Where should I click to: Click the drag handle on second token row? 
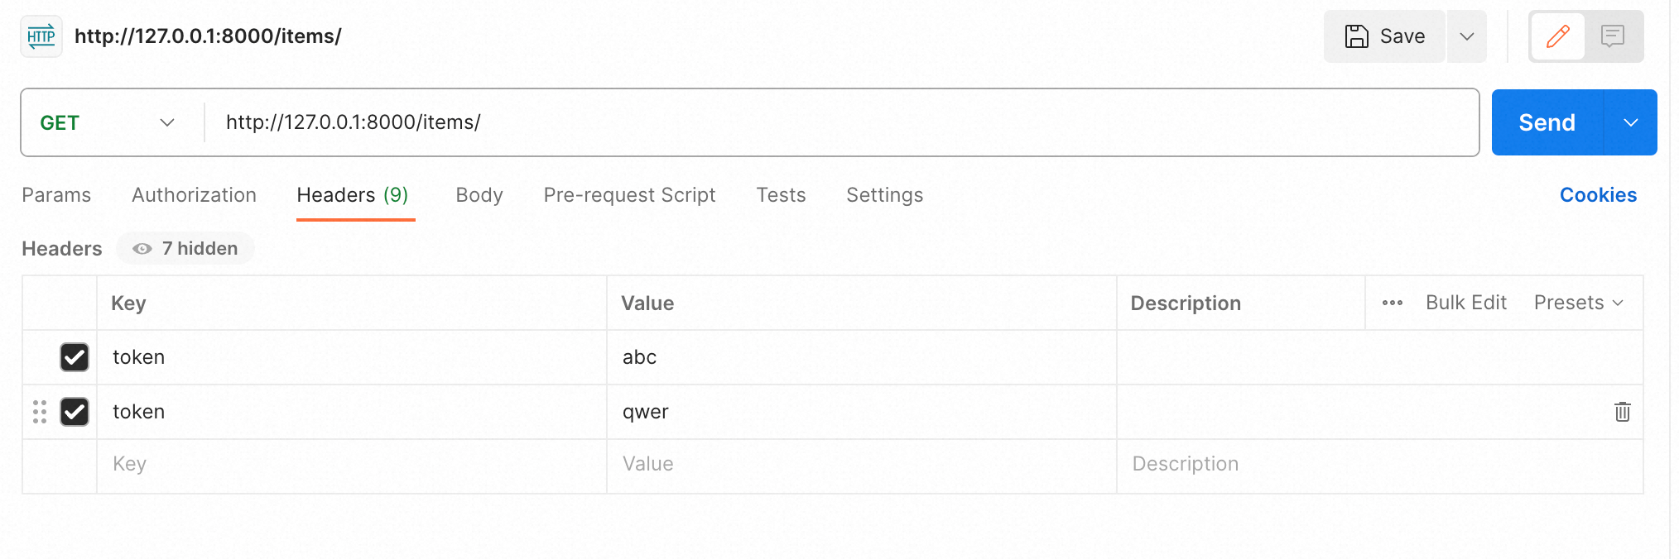(39, 412)
